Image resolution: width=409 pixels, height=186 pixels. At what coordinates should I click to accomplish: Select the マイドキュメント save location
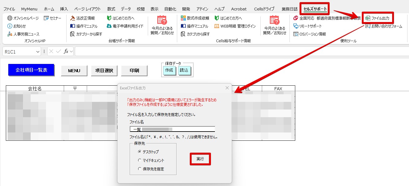(x=140, y=160)
